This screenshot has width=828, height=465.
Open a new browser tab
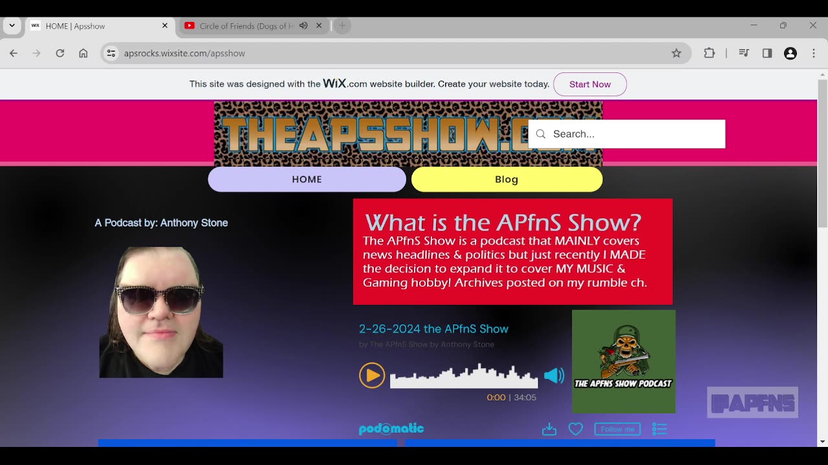[342, 26]
